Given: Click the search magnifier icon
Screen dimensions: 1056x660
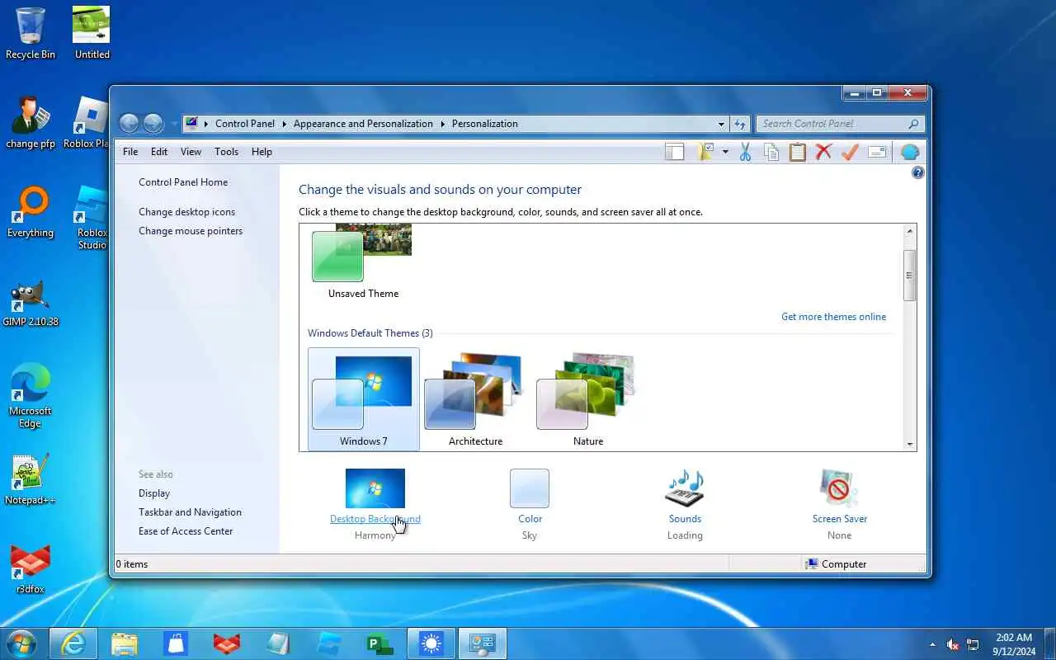Looking at the screenshot, I should click(x=913, y=124).
